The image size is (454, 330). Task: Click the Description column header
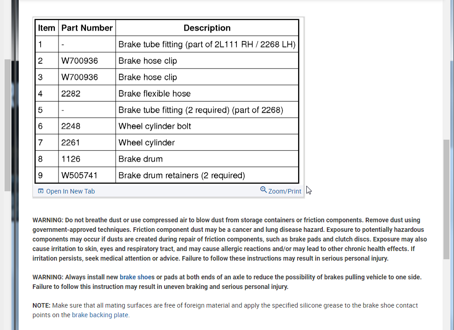[207, 28]
